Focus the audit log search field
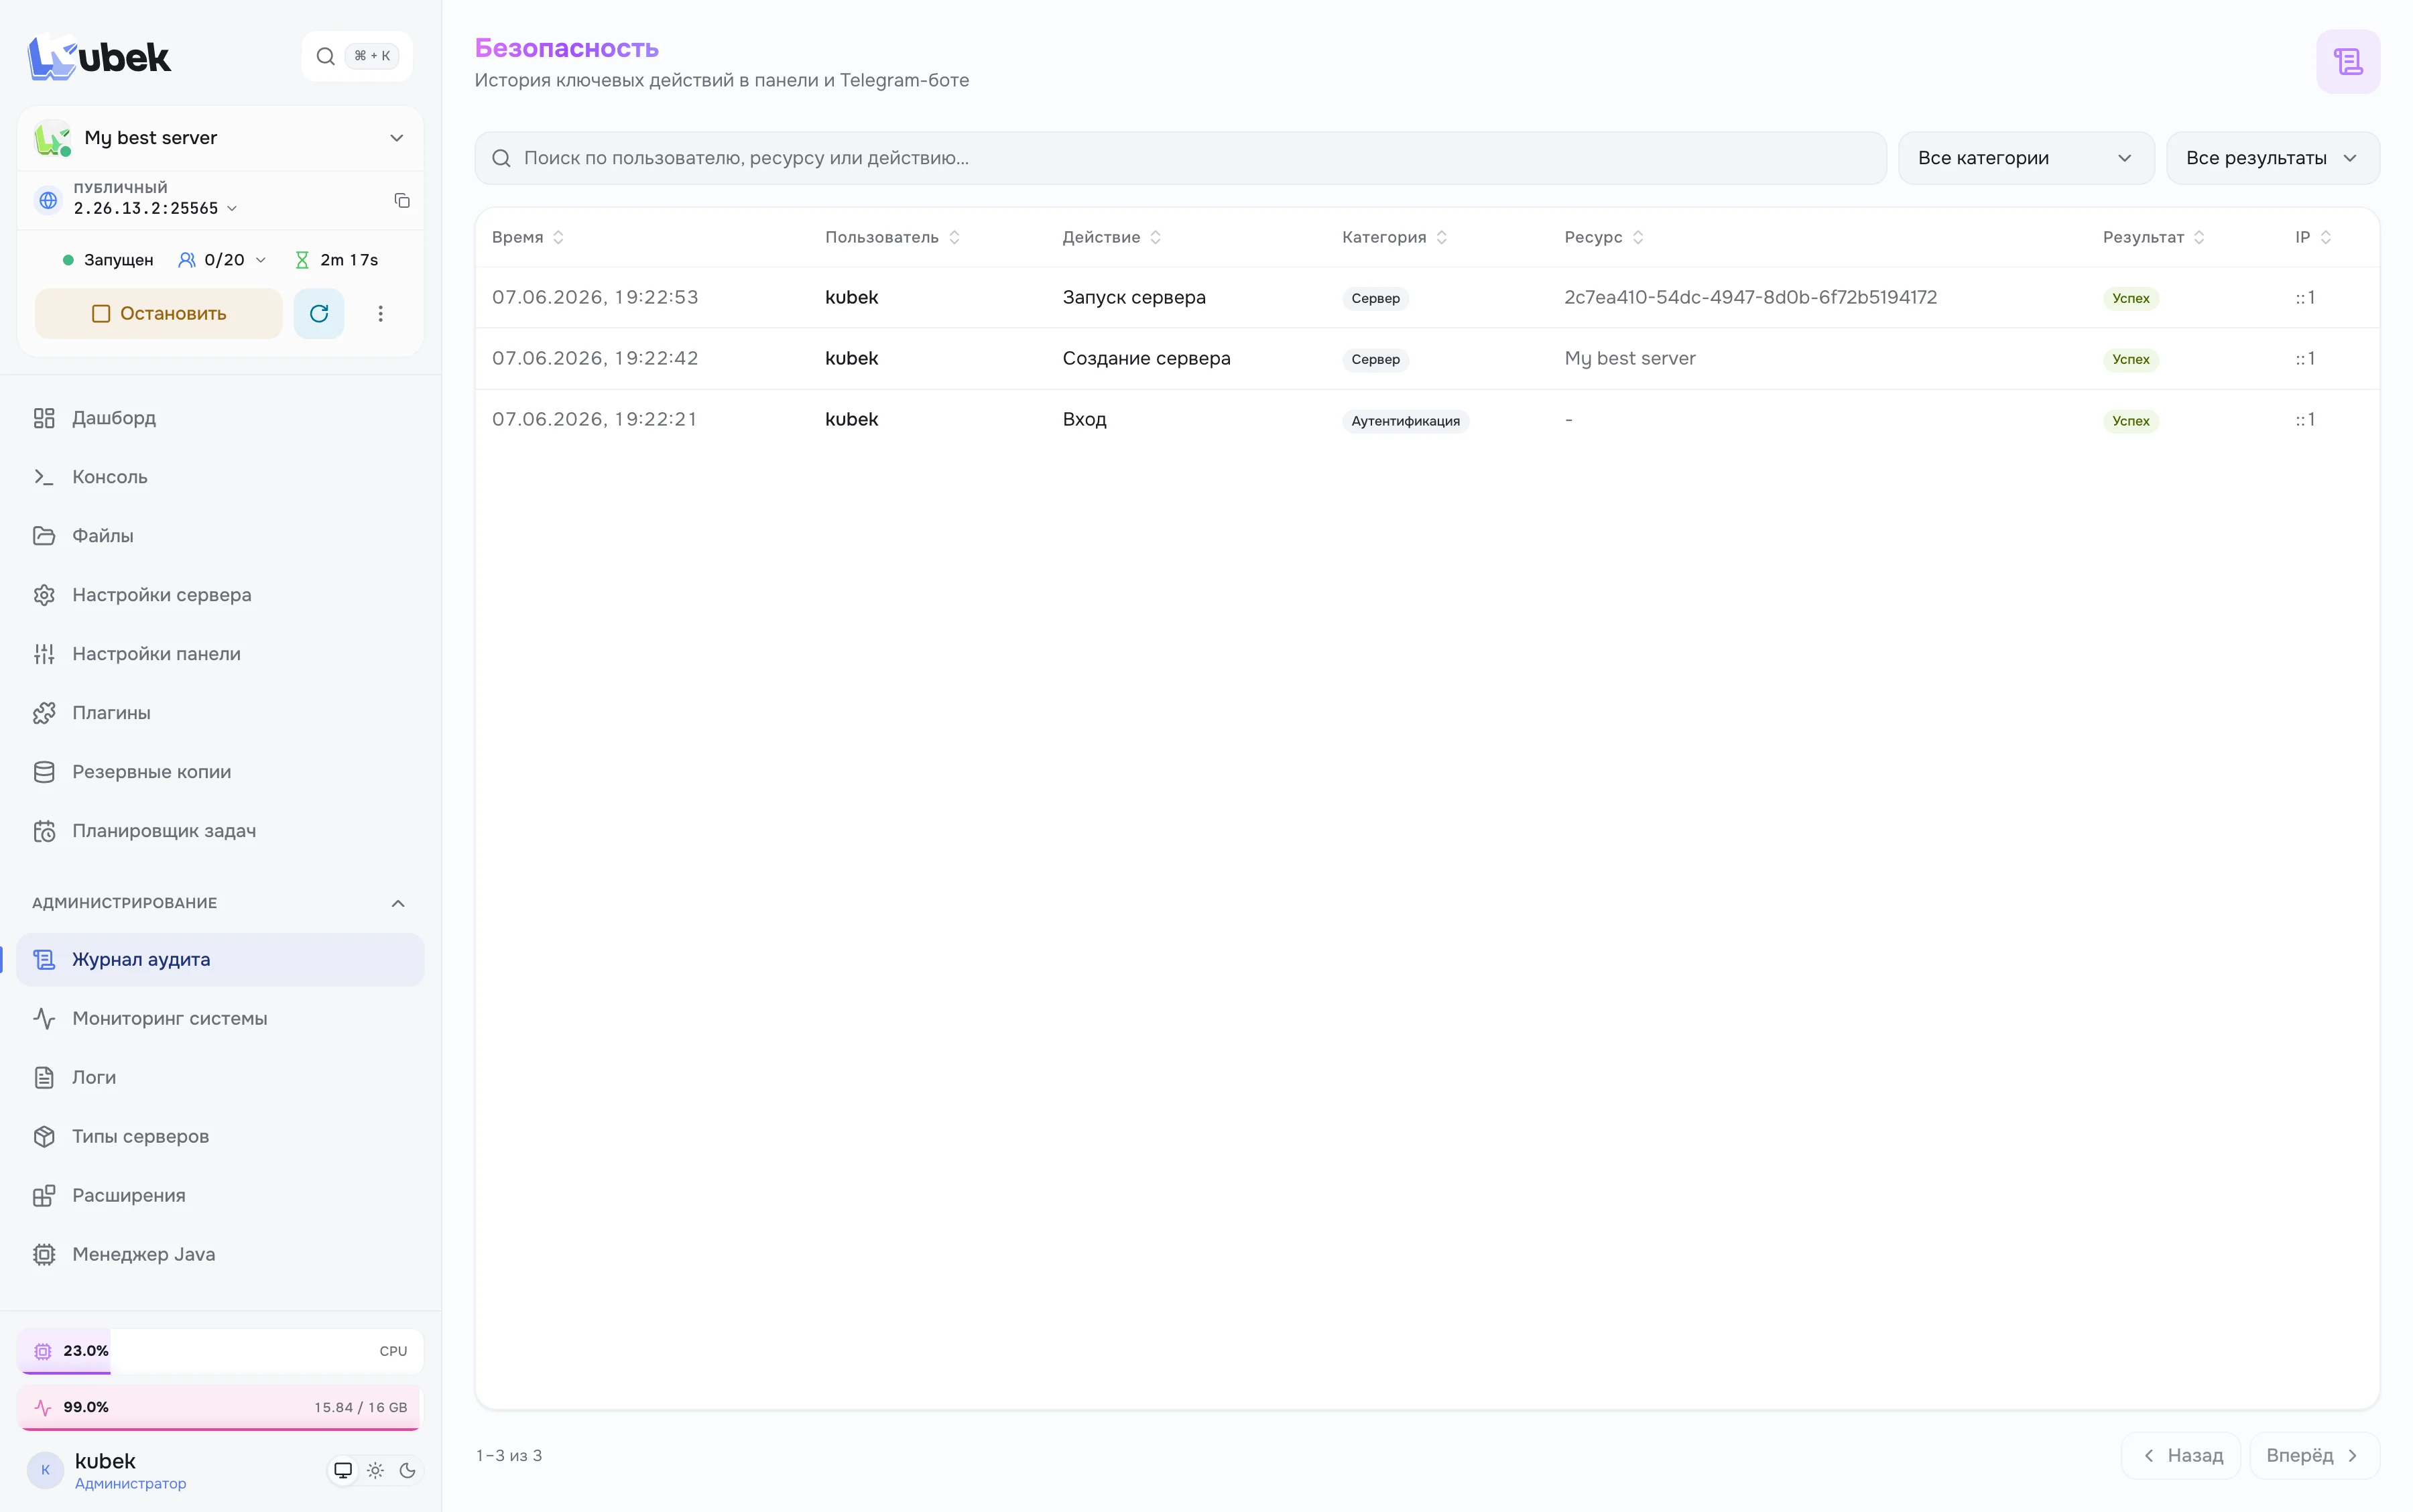The height and width of the screenshot is (1512, 2413). pyautogui.click(x=1180, y=158)
